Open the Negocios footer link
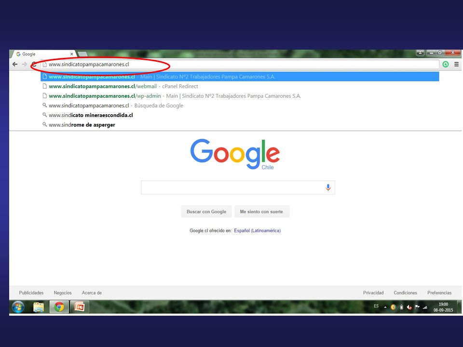This screenshot has height=347, width=463. click(63, 293)
